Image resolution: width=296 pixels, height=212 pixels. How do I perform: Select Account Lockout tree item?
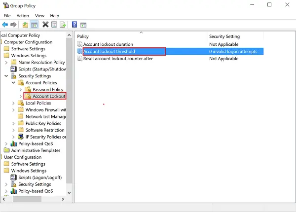[49, 96]
